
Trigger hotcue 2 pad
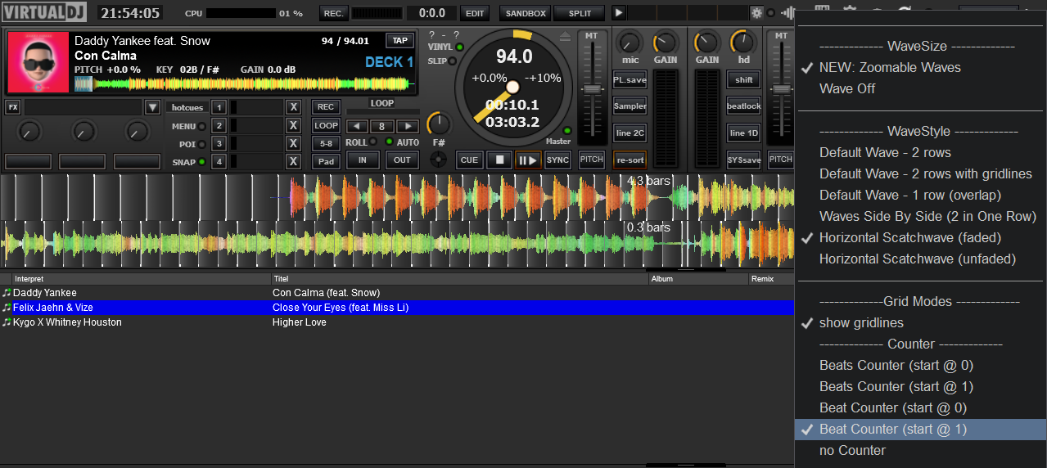pyautogui.click(x=219, y=126)
